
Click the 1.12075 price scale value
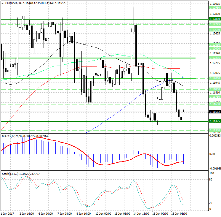click(215, 73)
